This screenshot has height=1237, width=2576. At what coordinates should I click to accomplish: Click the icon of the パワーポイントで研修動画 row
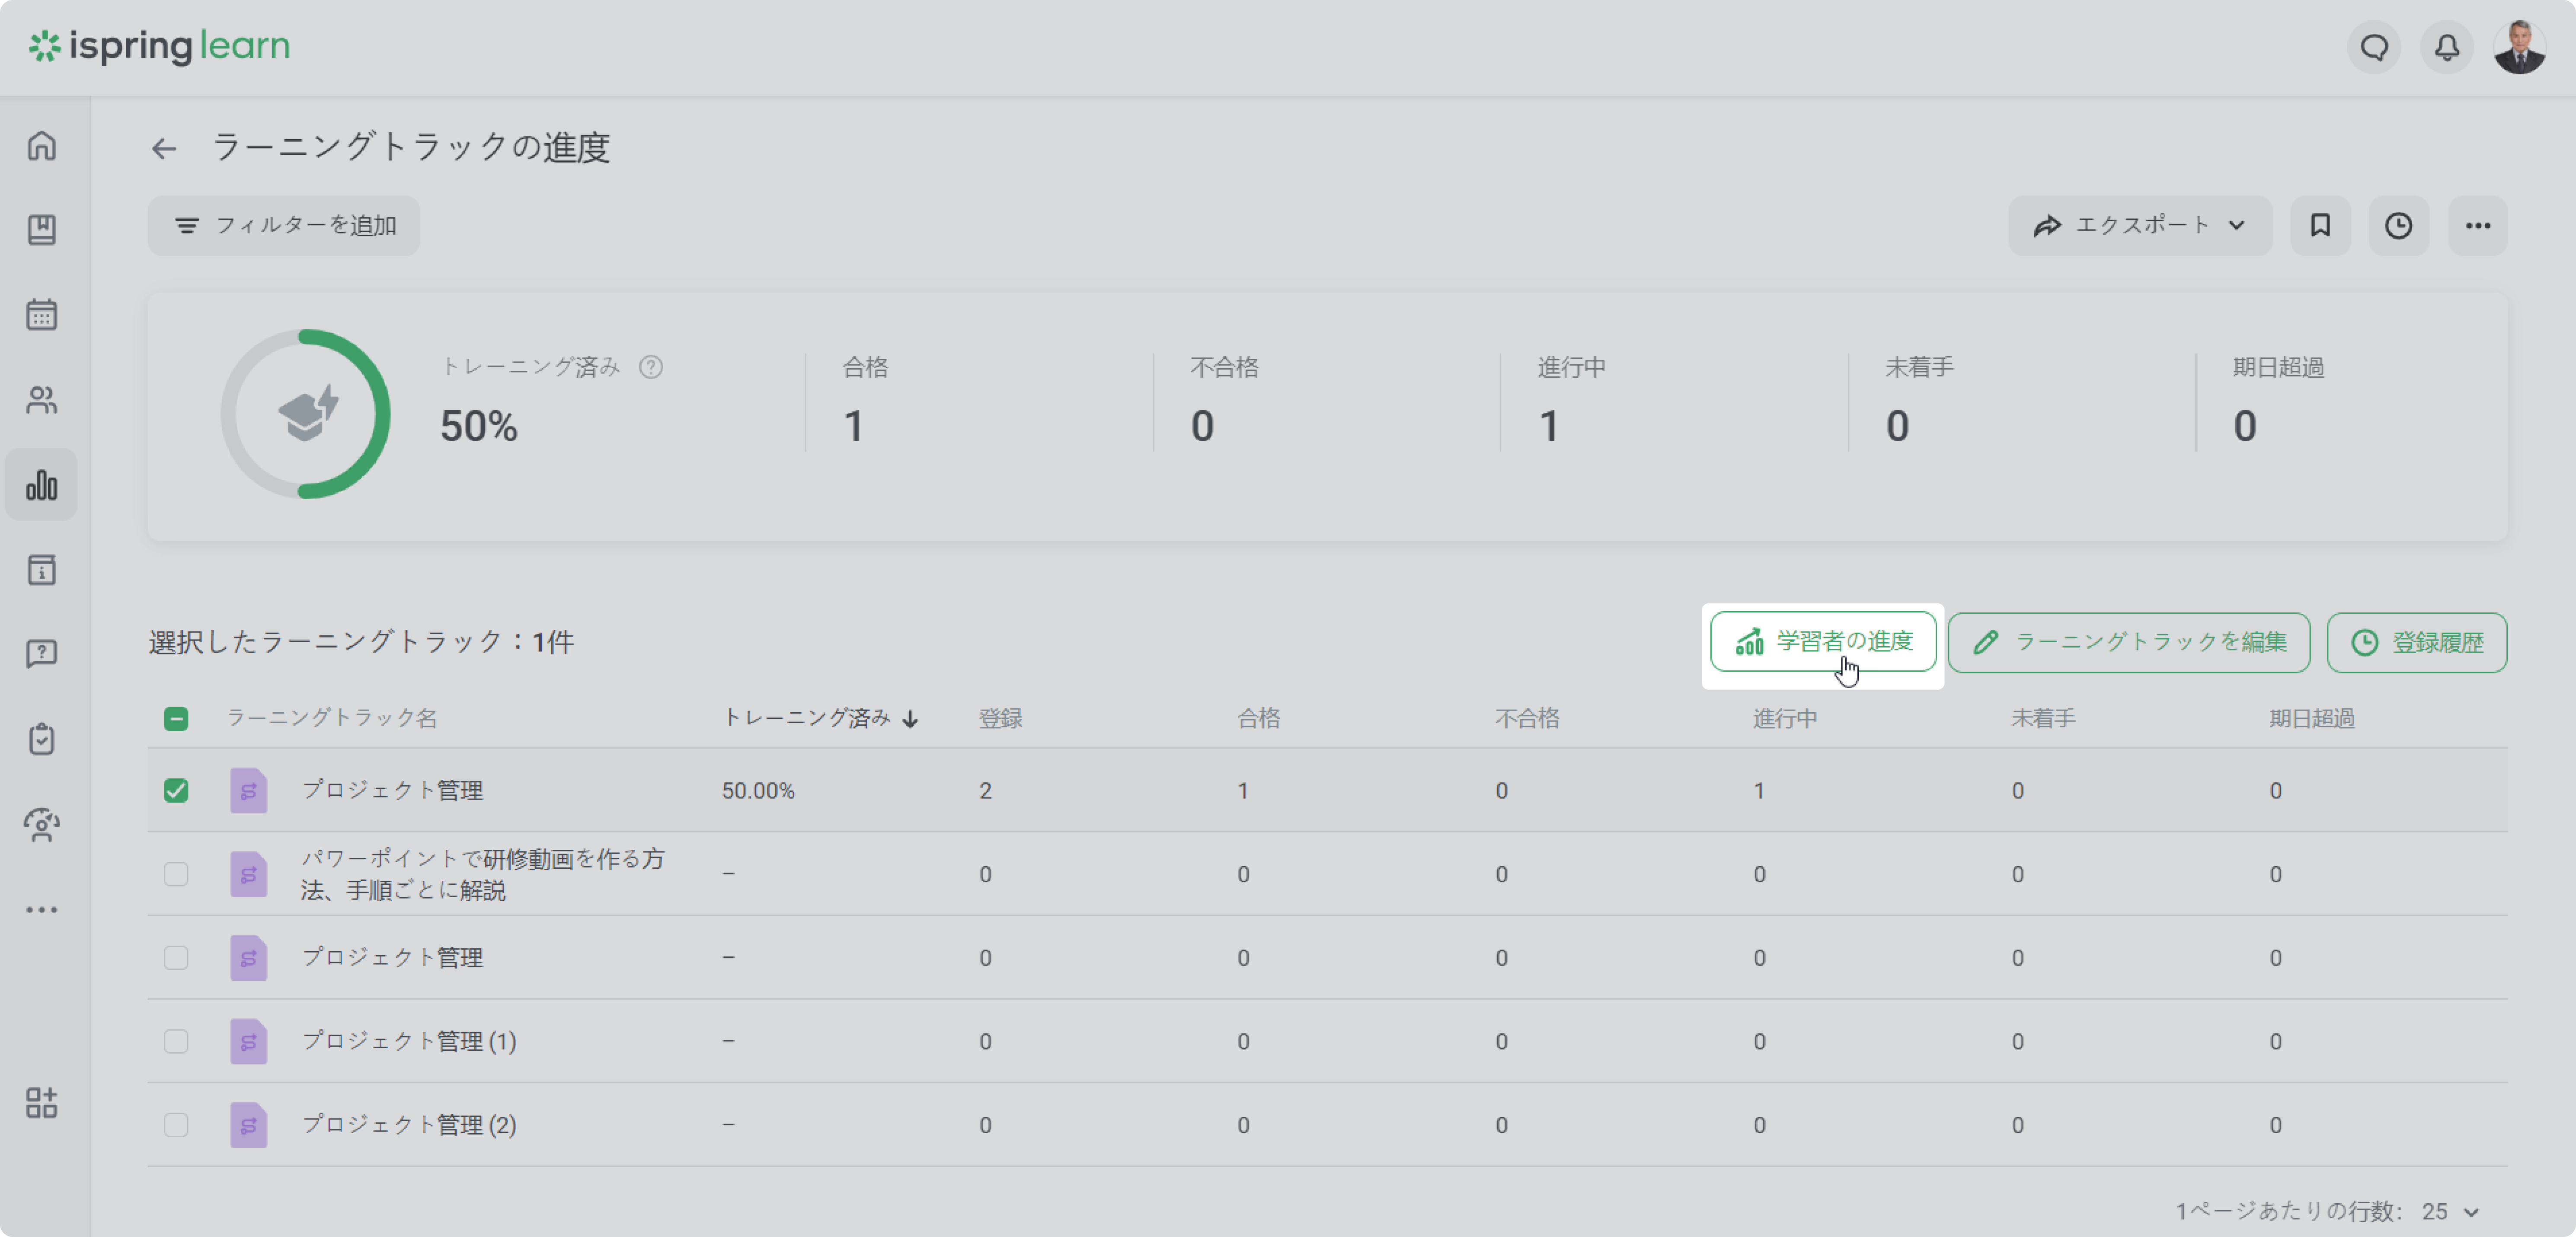click(x=248, y=874)
